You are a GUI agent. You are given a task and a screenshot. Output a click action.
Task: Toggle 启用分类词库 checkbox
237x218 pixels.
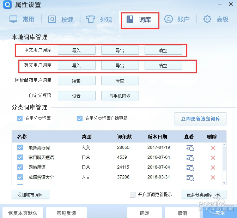(20, 119)
